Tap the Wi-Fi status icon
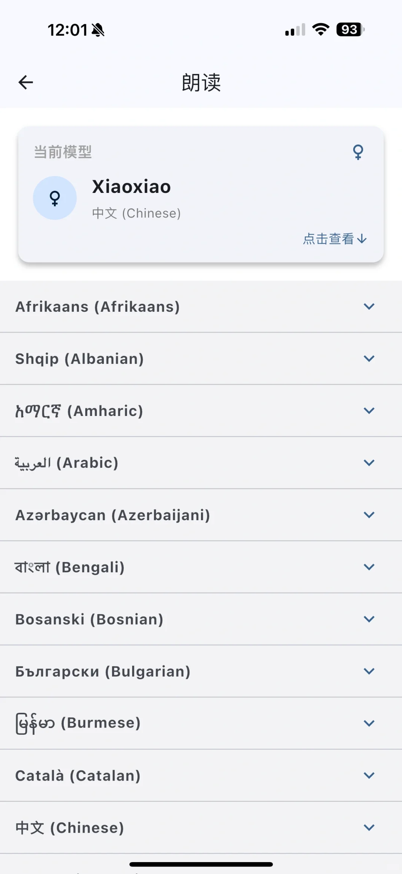This screenshot has height=874, width=402. 321,29
